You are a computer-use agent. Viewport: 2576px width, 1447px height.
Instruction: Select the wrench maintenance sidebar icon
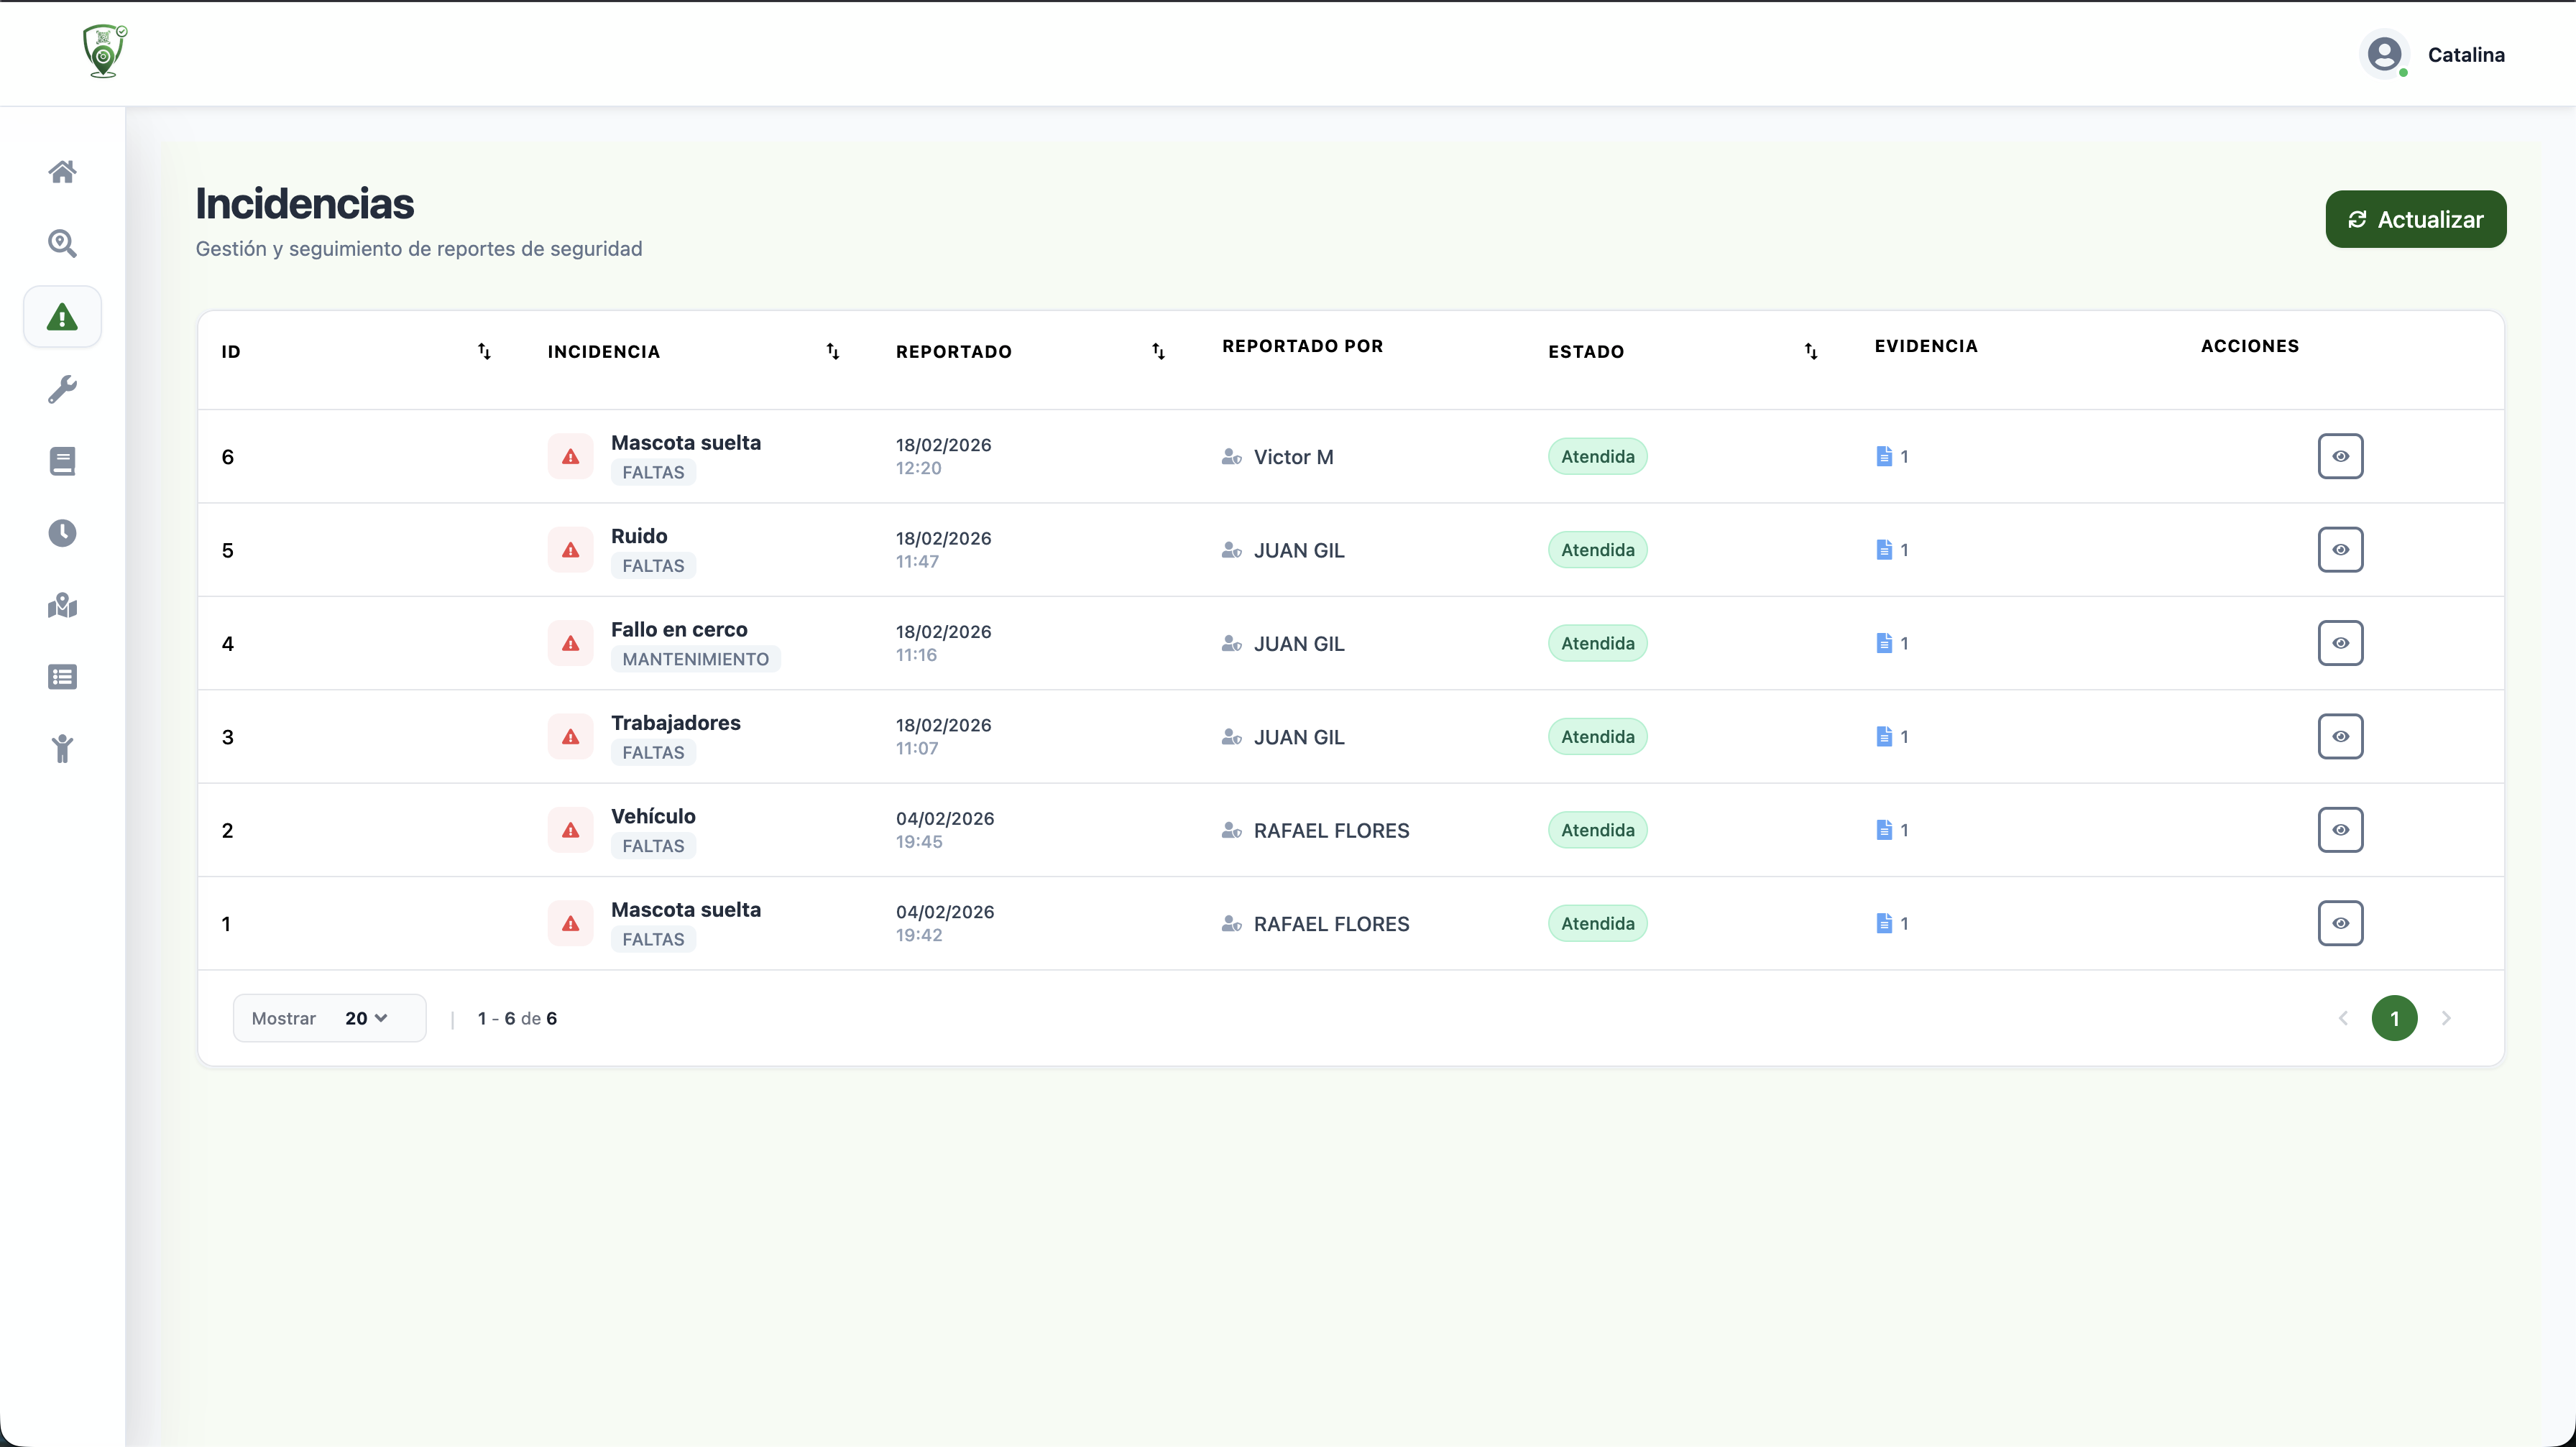tap(62, 389)
